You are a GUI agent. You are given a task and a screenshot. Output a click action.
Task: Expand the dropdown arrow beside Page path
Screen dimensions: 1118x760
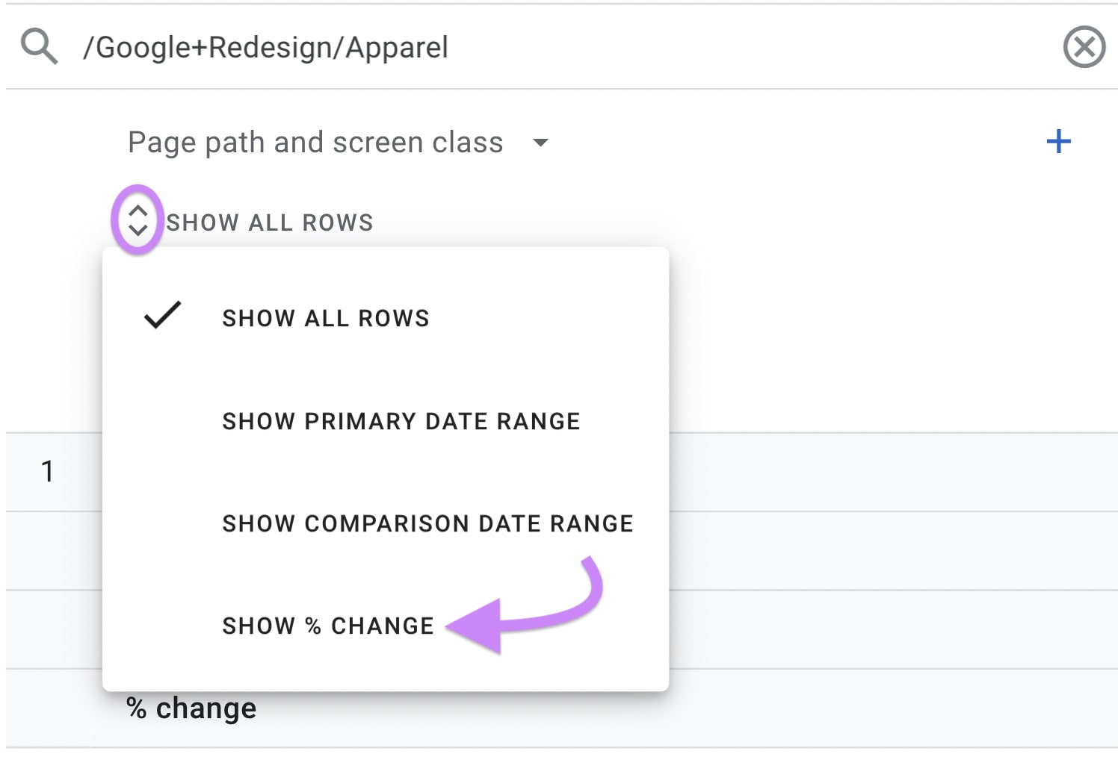[x=541, y=143]
